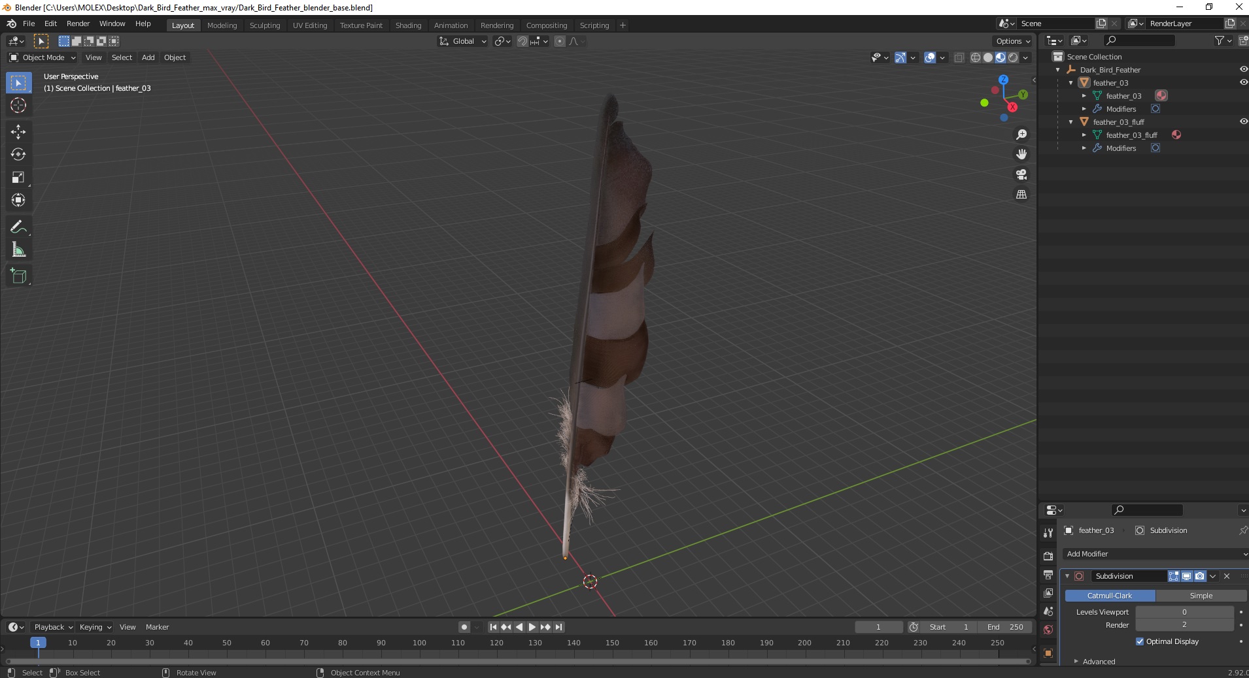
Task: Adjust Render levels value field
Action: pos(1184,625)
